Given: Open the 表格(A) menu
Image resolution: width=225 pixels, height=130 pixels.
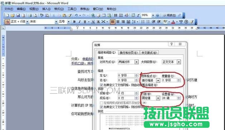Looking at the screenshot, I should 85,9.
